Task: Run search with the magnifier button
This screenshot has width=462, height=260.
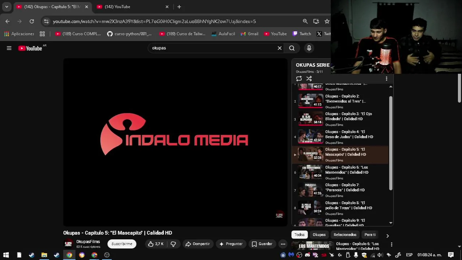Action: click(292, 48)
